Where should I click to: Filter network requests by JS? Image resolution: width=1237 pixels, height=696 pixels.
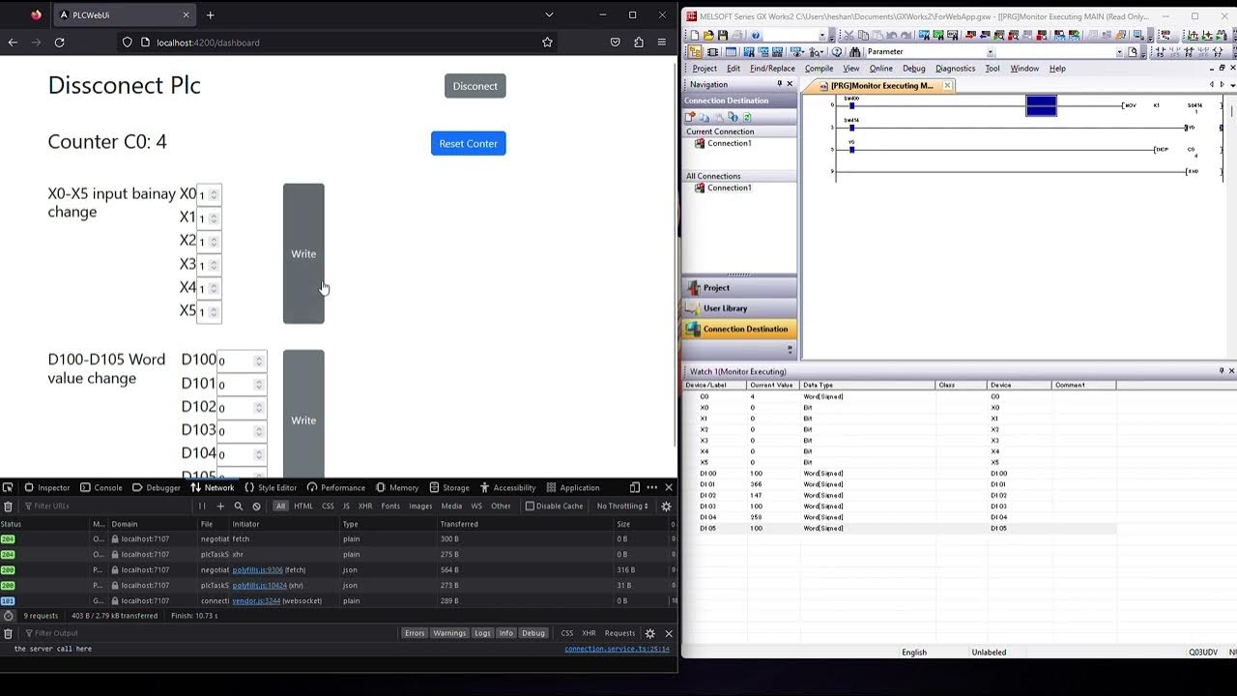coord(346,506)
